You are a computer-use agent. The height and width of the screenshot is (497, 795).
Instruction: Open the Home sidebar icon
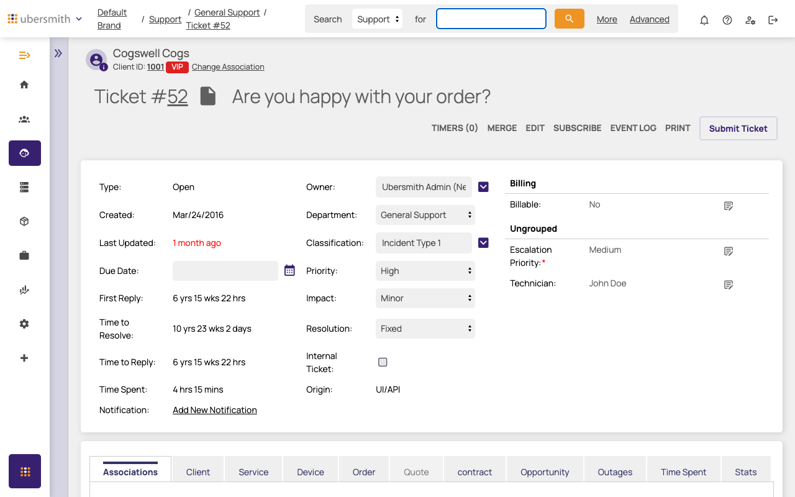click(24, 84)
